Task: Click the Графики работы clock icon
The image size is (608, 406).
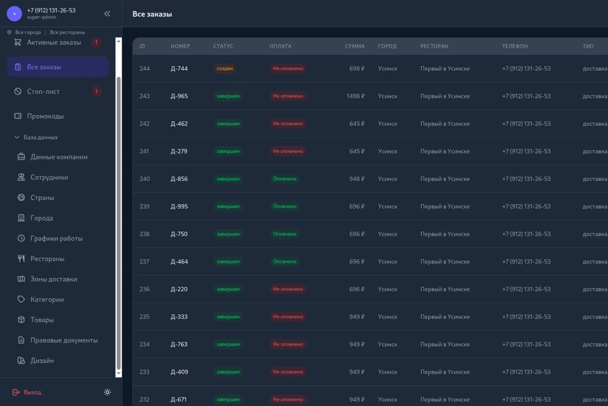Action: 21,238
